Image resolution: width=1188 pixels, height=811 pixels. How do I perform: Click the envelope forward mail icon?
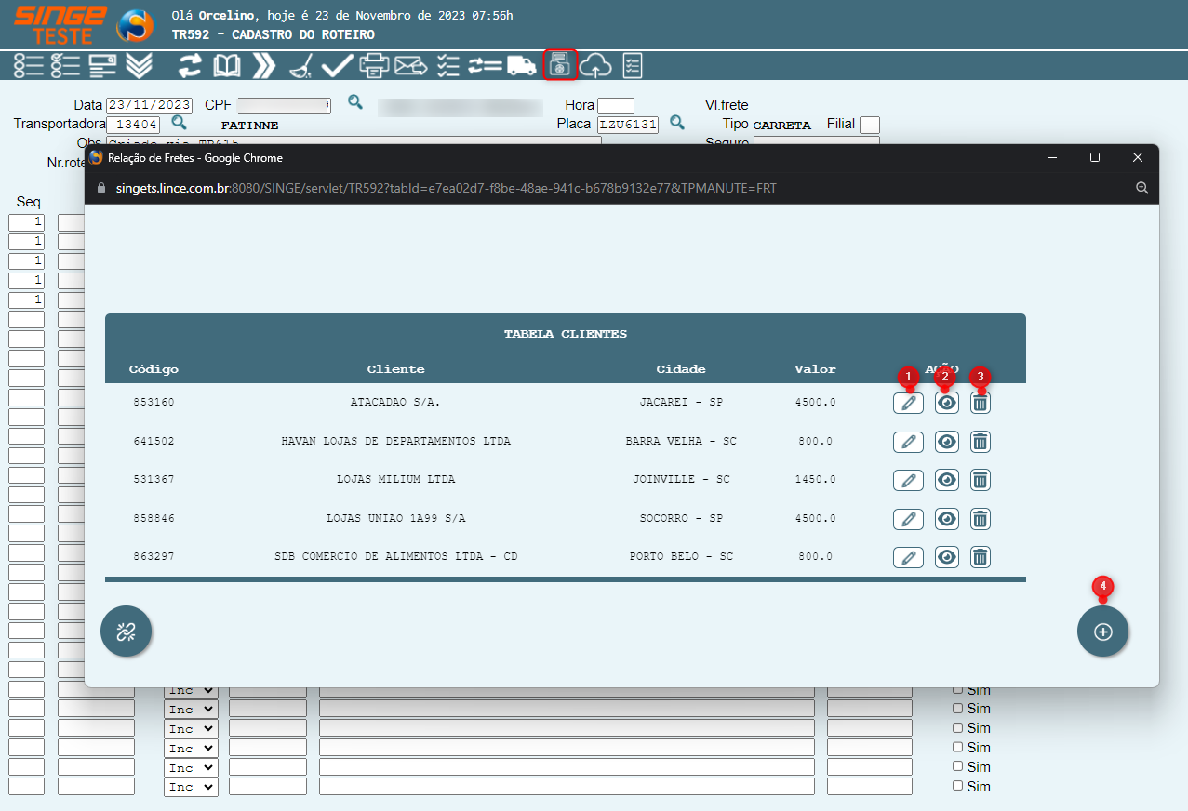coord(411,65)
